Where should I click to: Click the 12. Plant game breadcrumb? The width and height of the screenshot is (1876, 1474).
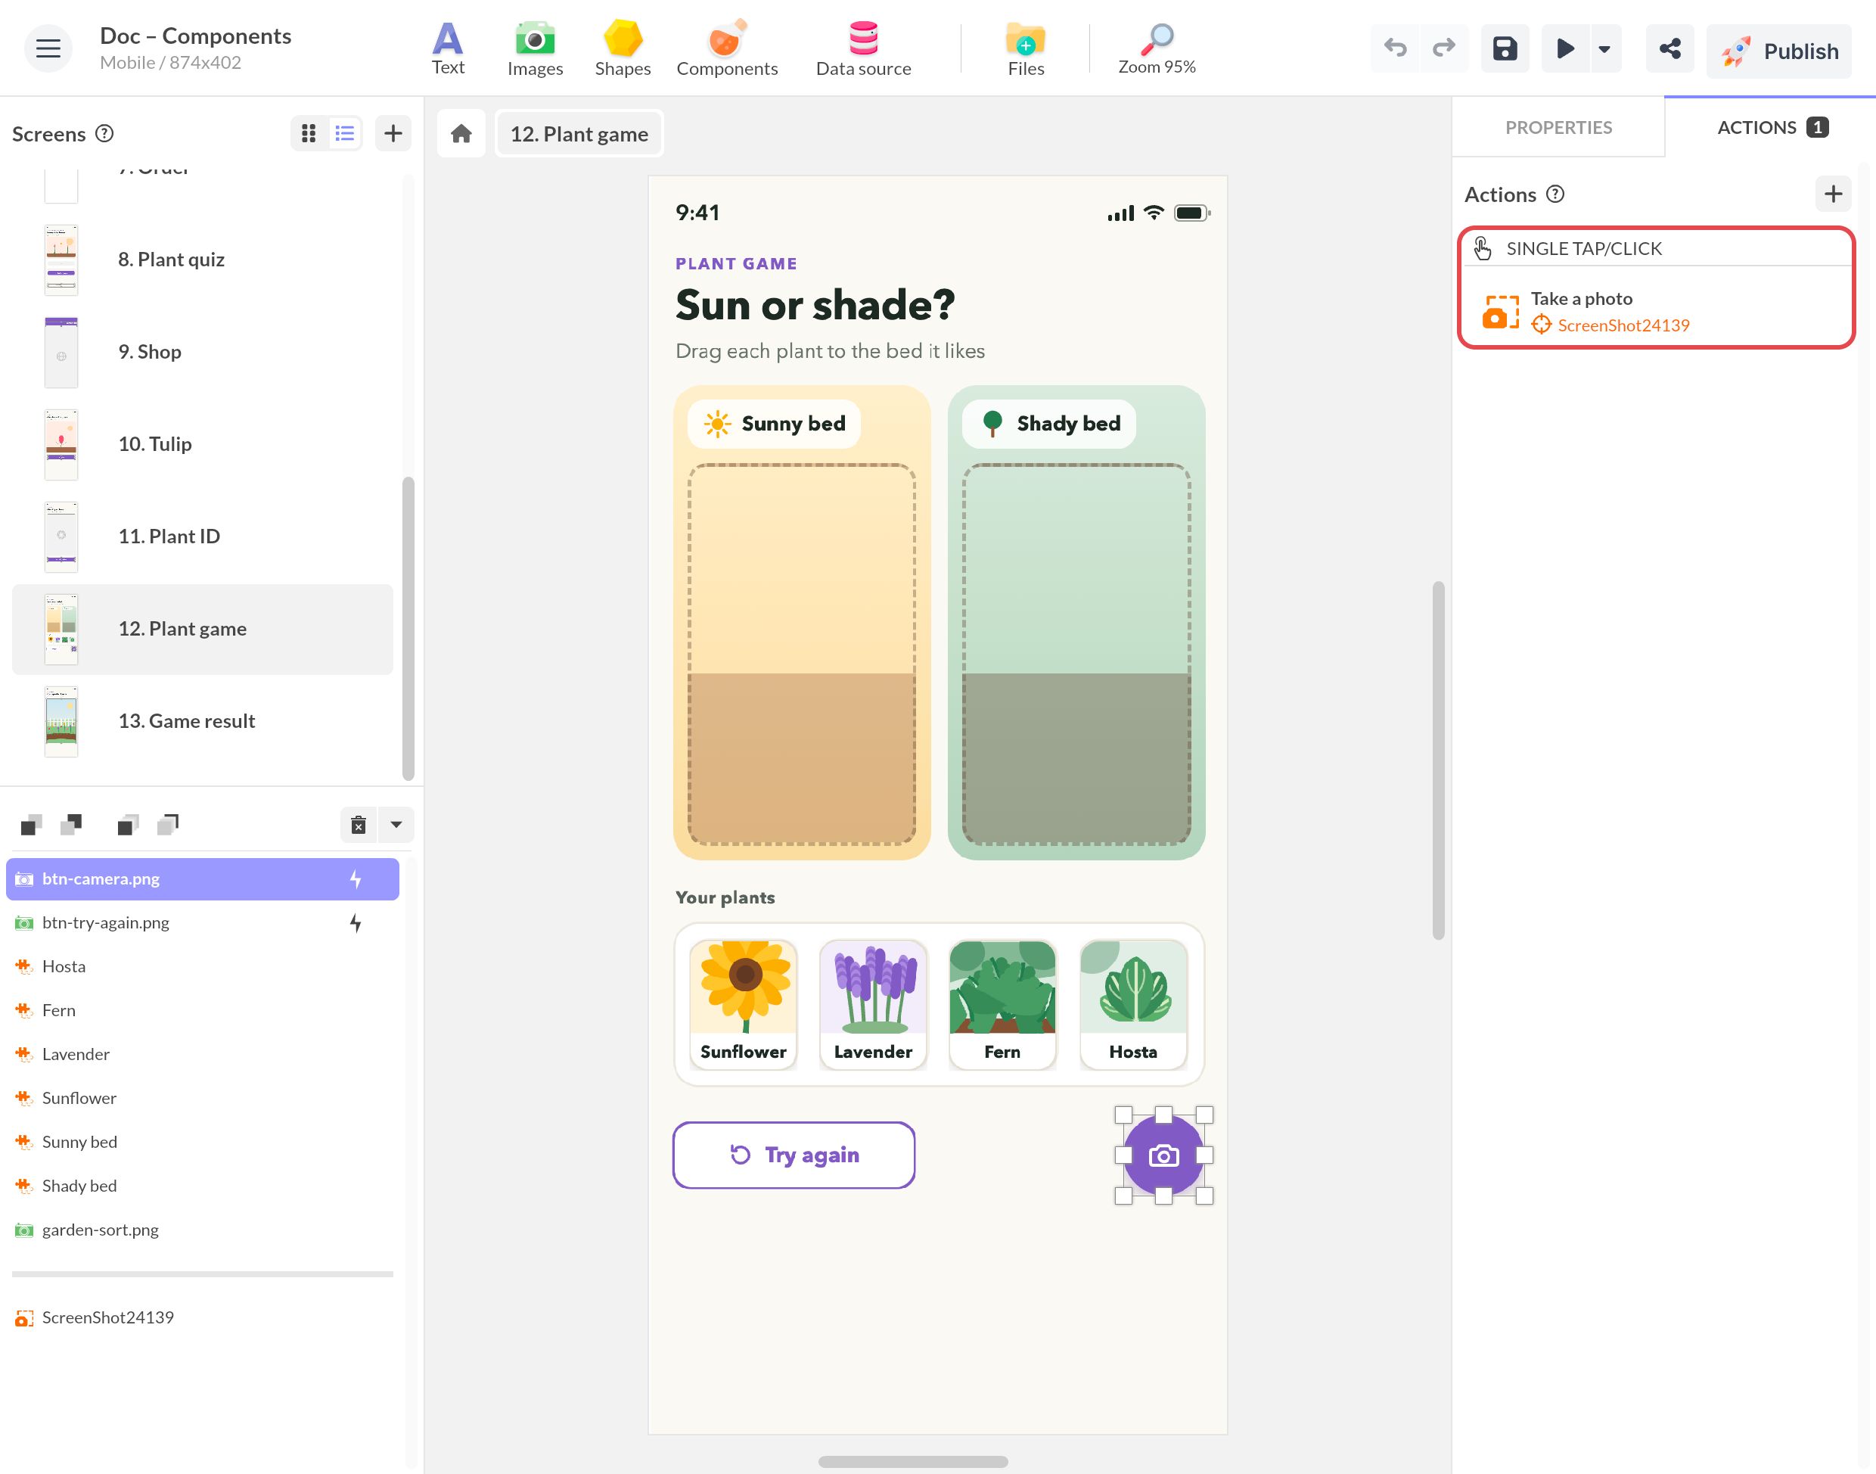tap(579, 134)
